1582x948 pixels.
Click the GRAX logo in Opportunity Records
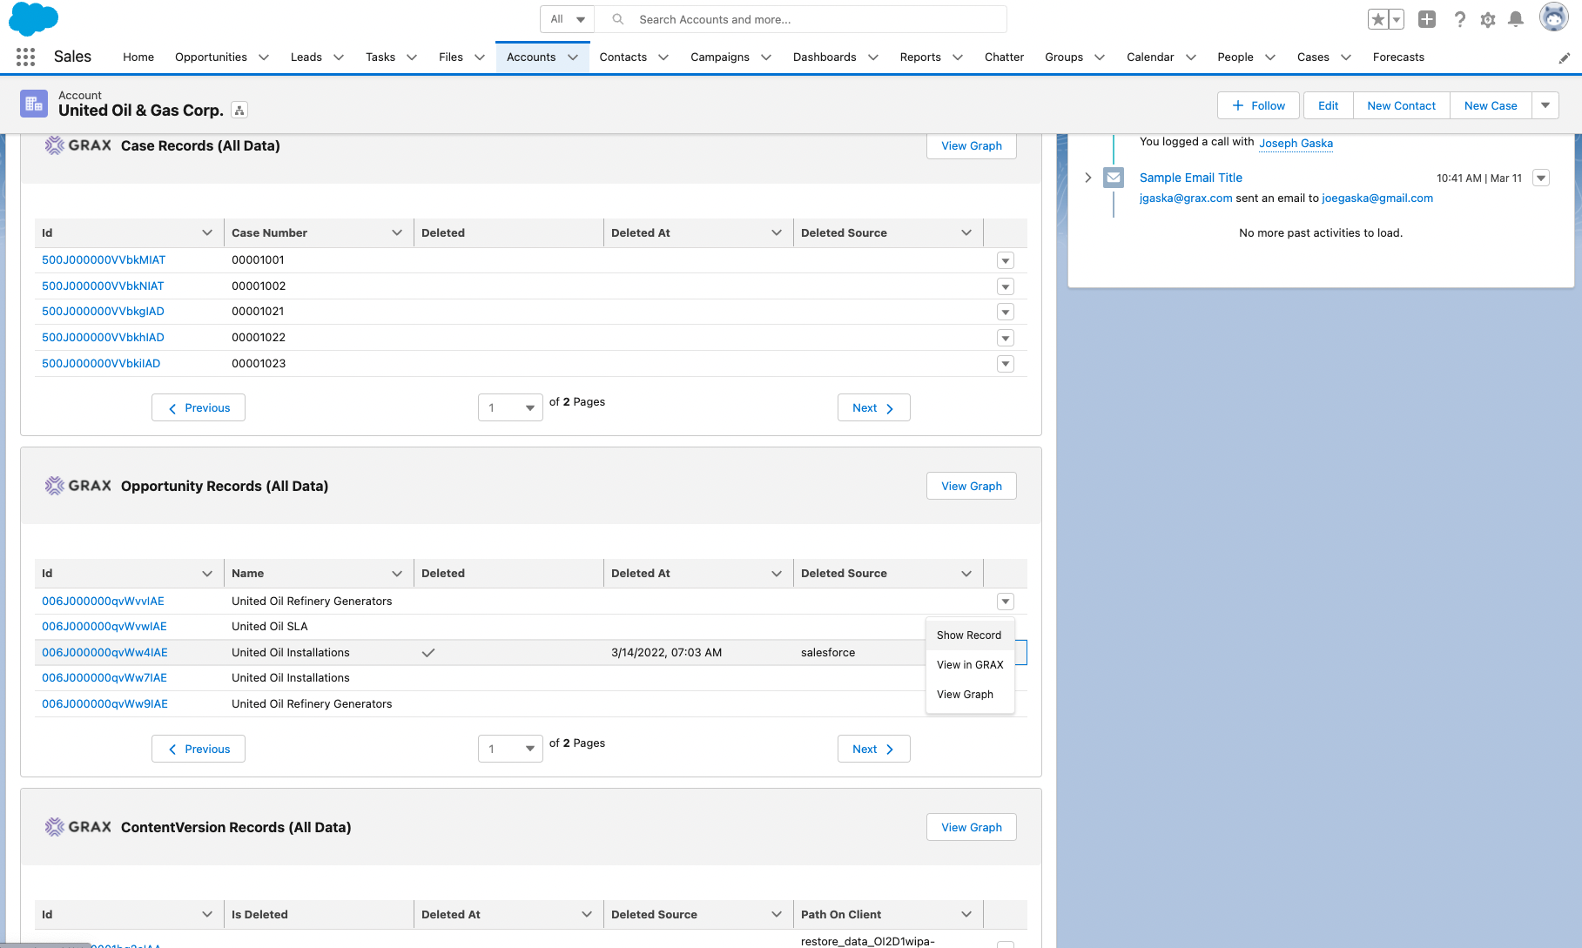pos(78,486)
